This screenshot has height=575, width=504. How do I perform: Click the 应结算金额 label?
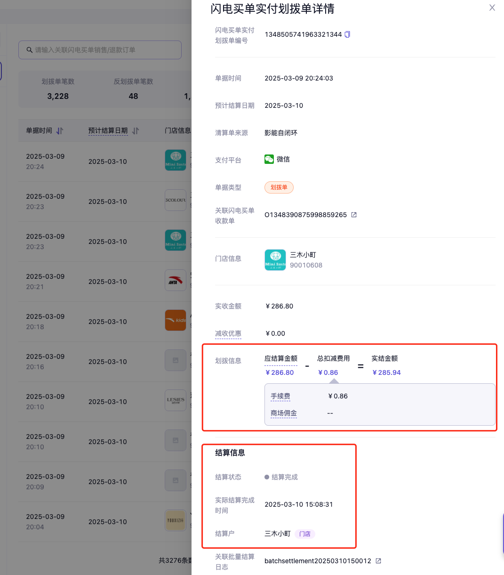pos(280,358)
